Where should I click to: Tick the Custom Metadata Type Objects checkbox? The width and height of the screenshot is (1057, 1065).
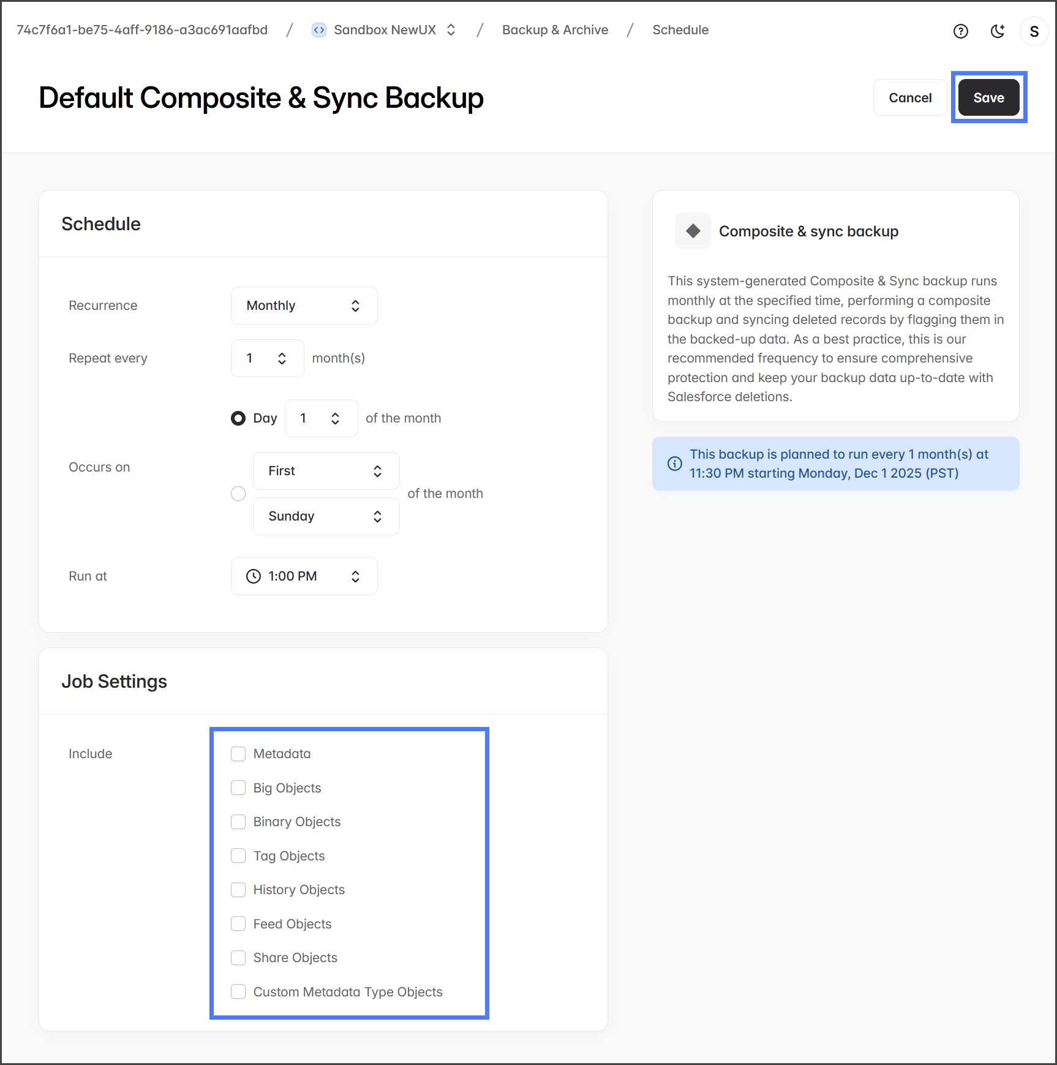click(x=238, y=992)
